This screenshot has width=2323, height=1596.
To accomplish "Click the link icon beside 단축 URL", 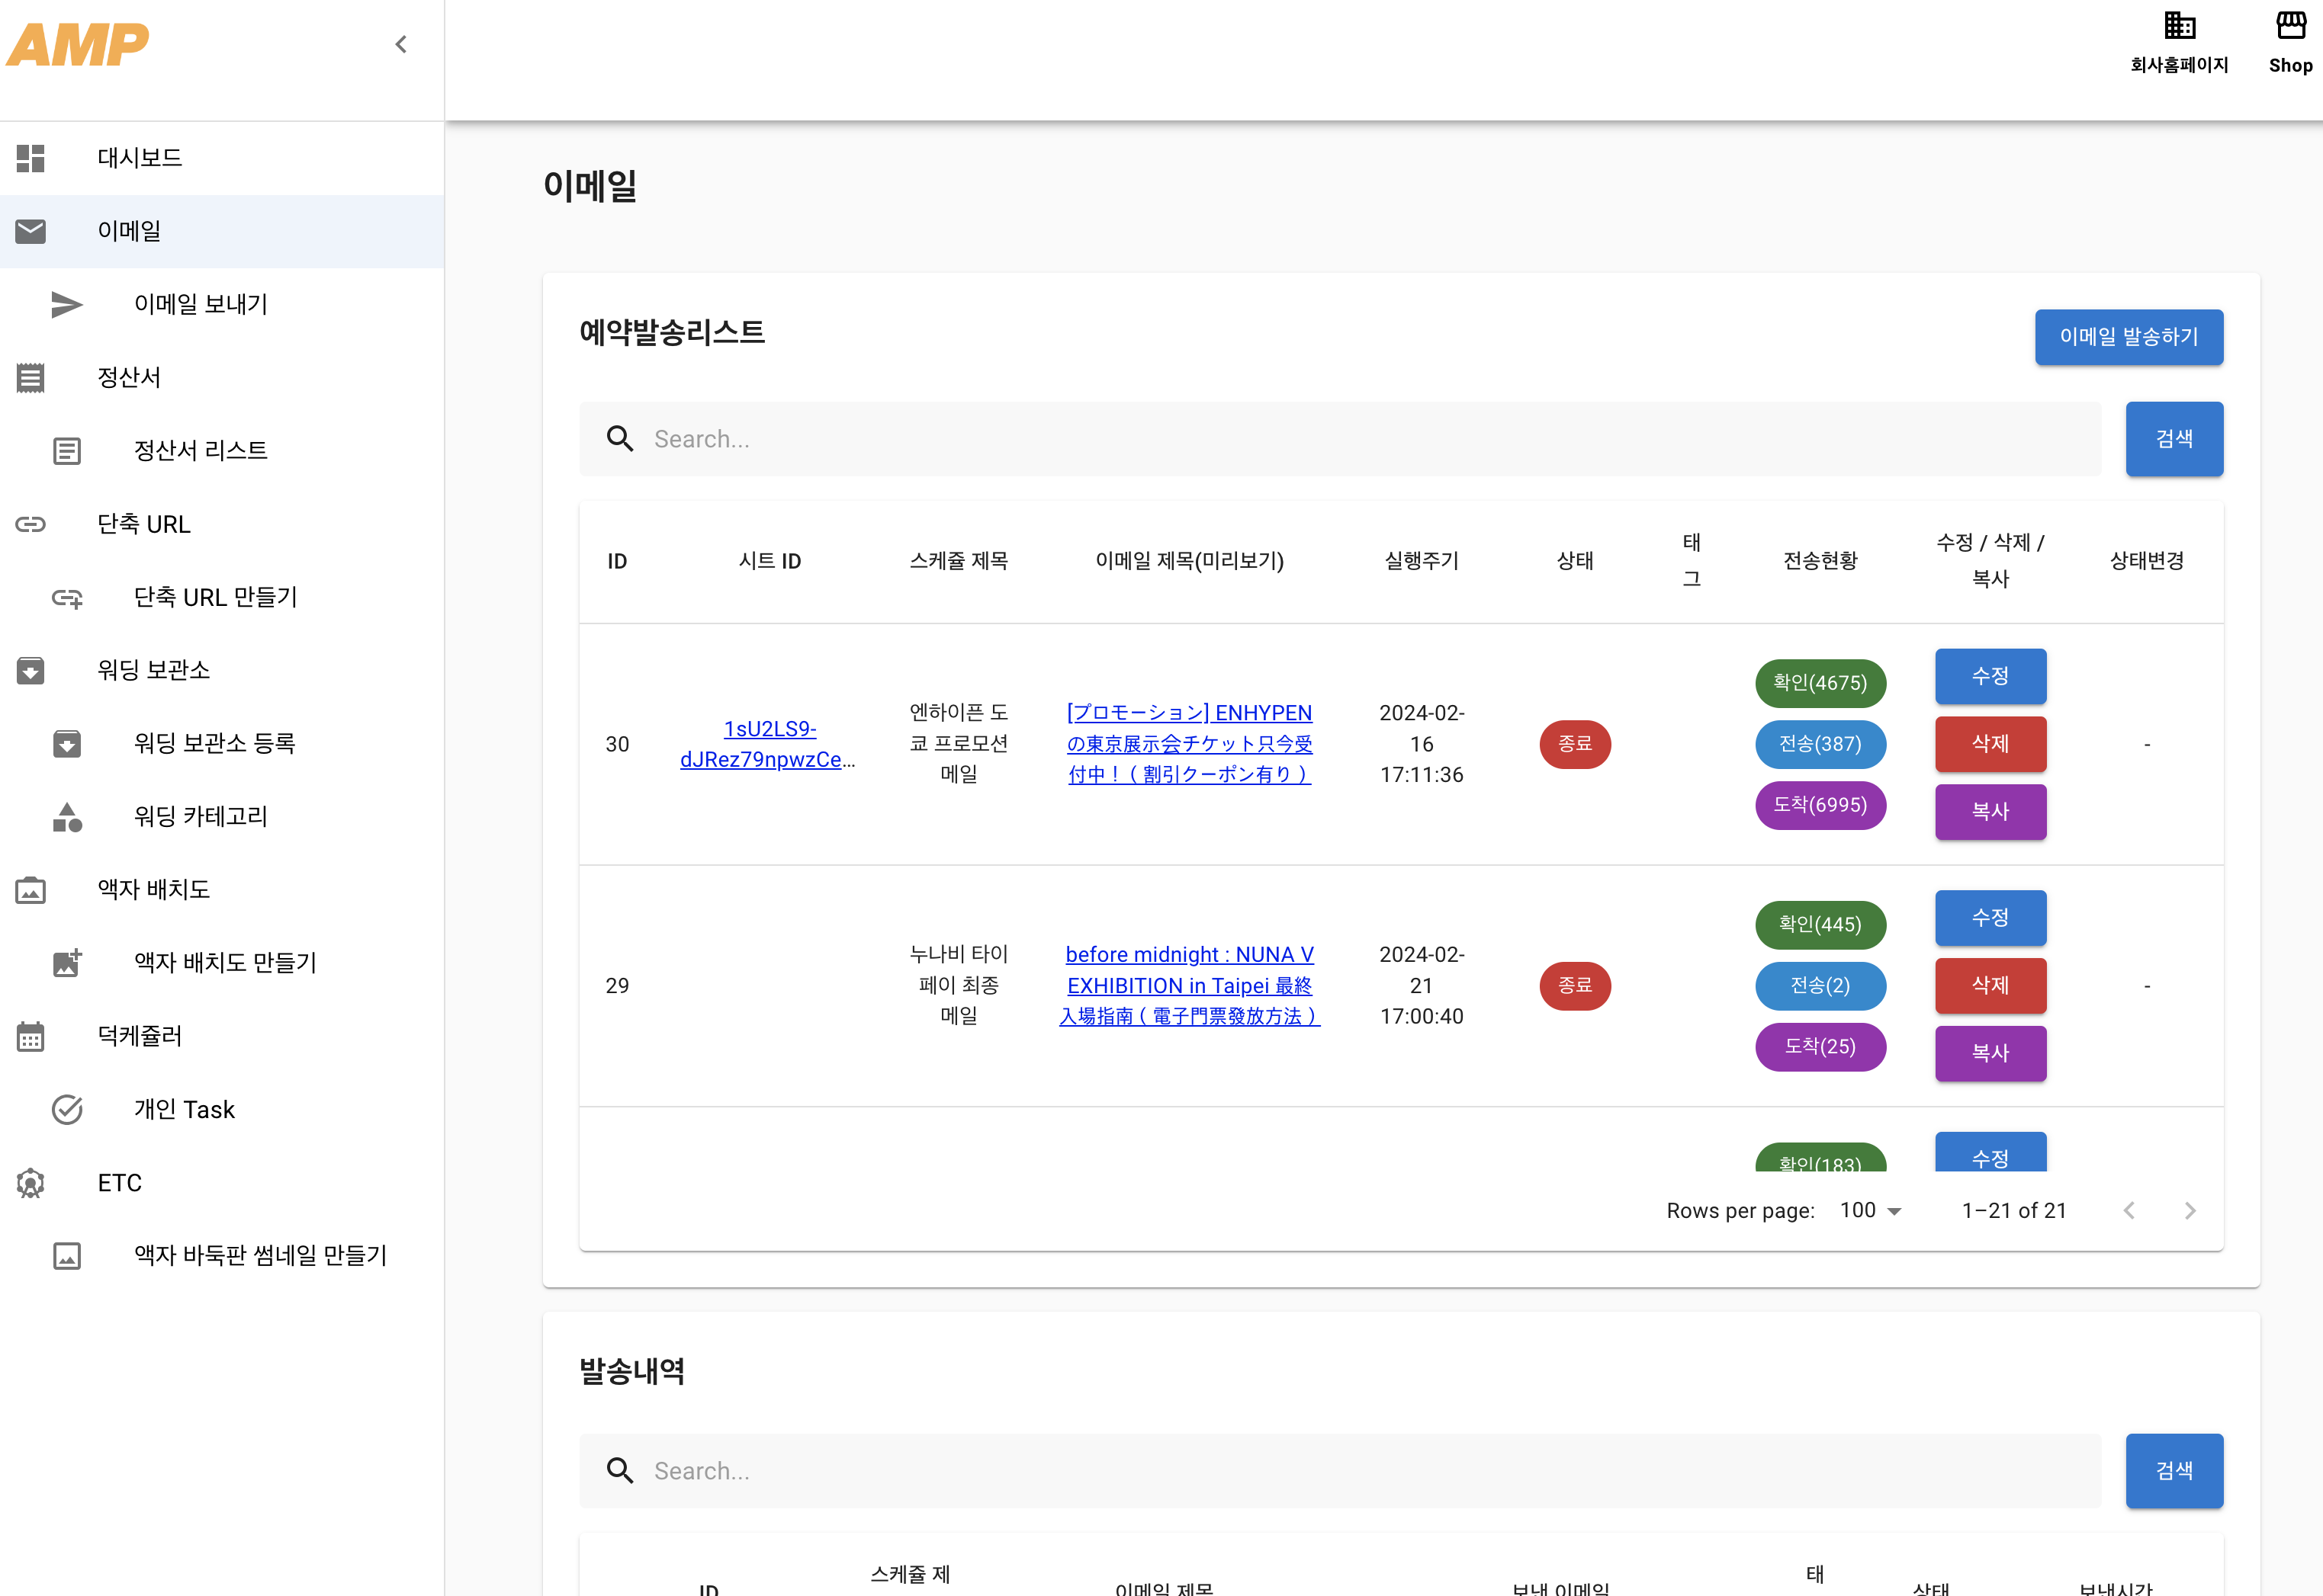I will (x=31, y=524).
